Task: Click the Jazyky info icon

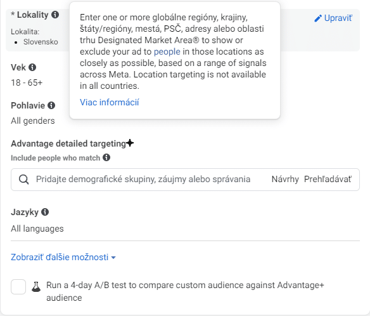Action: [45, 212]
